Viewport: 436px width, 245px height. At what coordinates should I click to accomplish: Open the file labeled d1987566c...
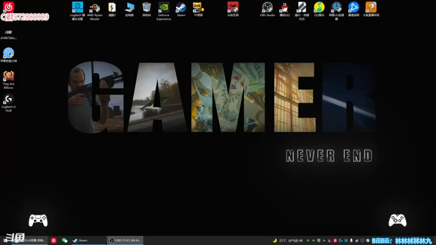point(8,35)
